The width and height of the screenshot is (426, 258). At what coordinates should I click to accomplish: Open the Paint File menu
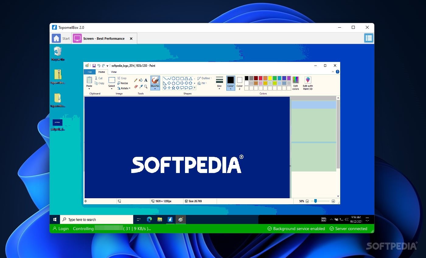point(89,72)
